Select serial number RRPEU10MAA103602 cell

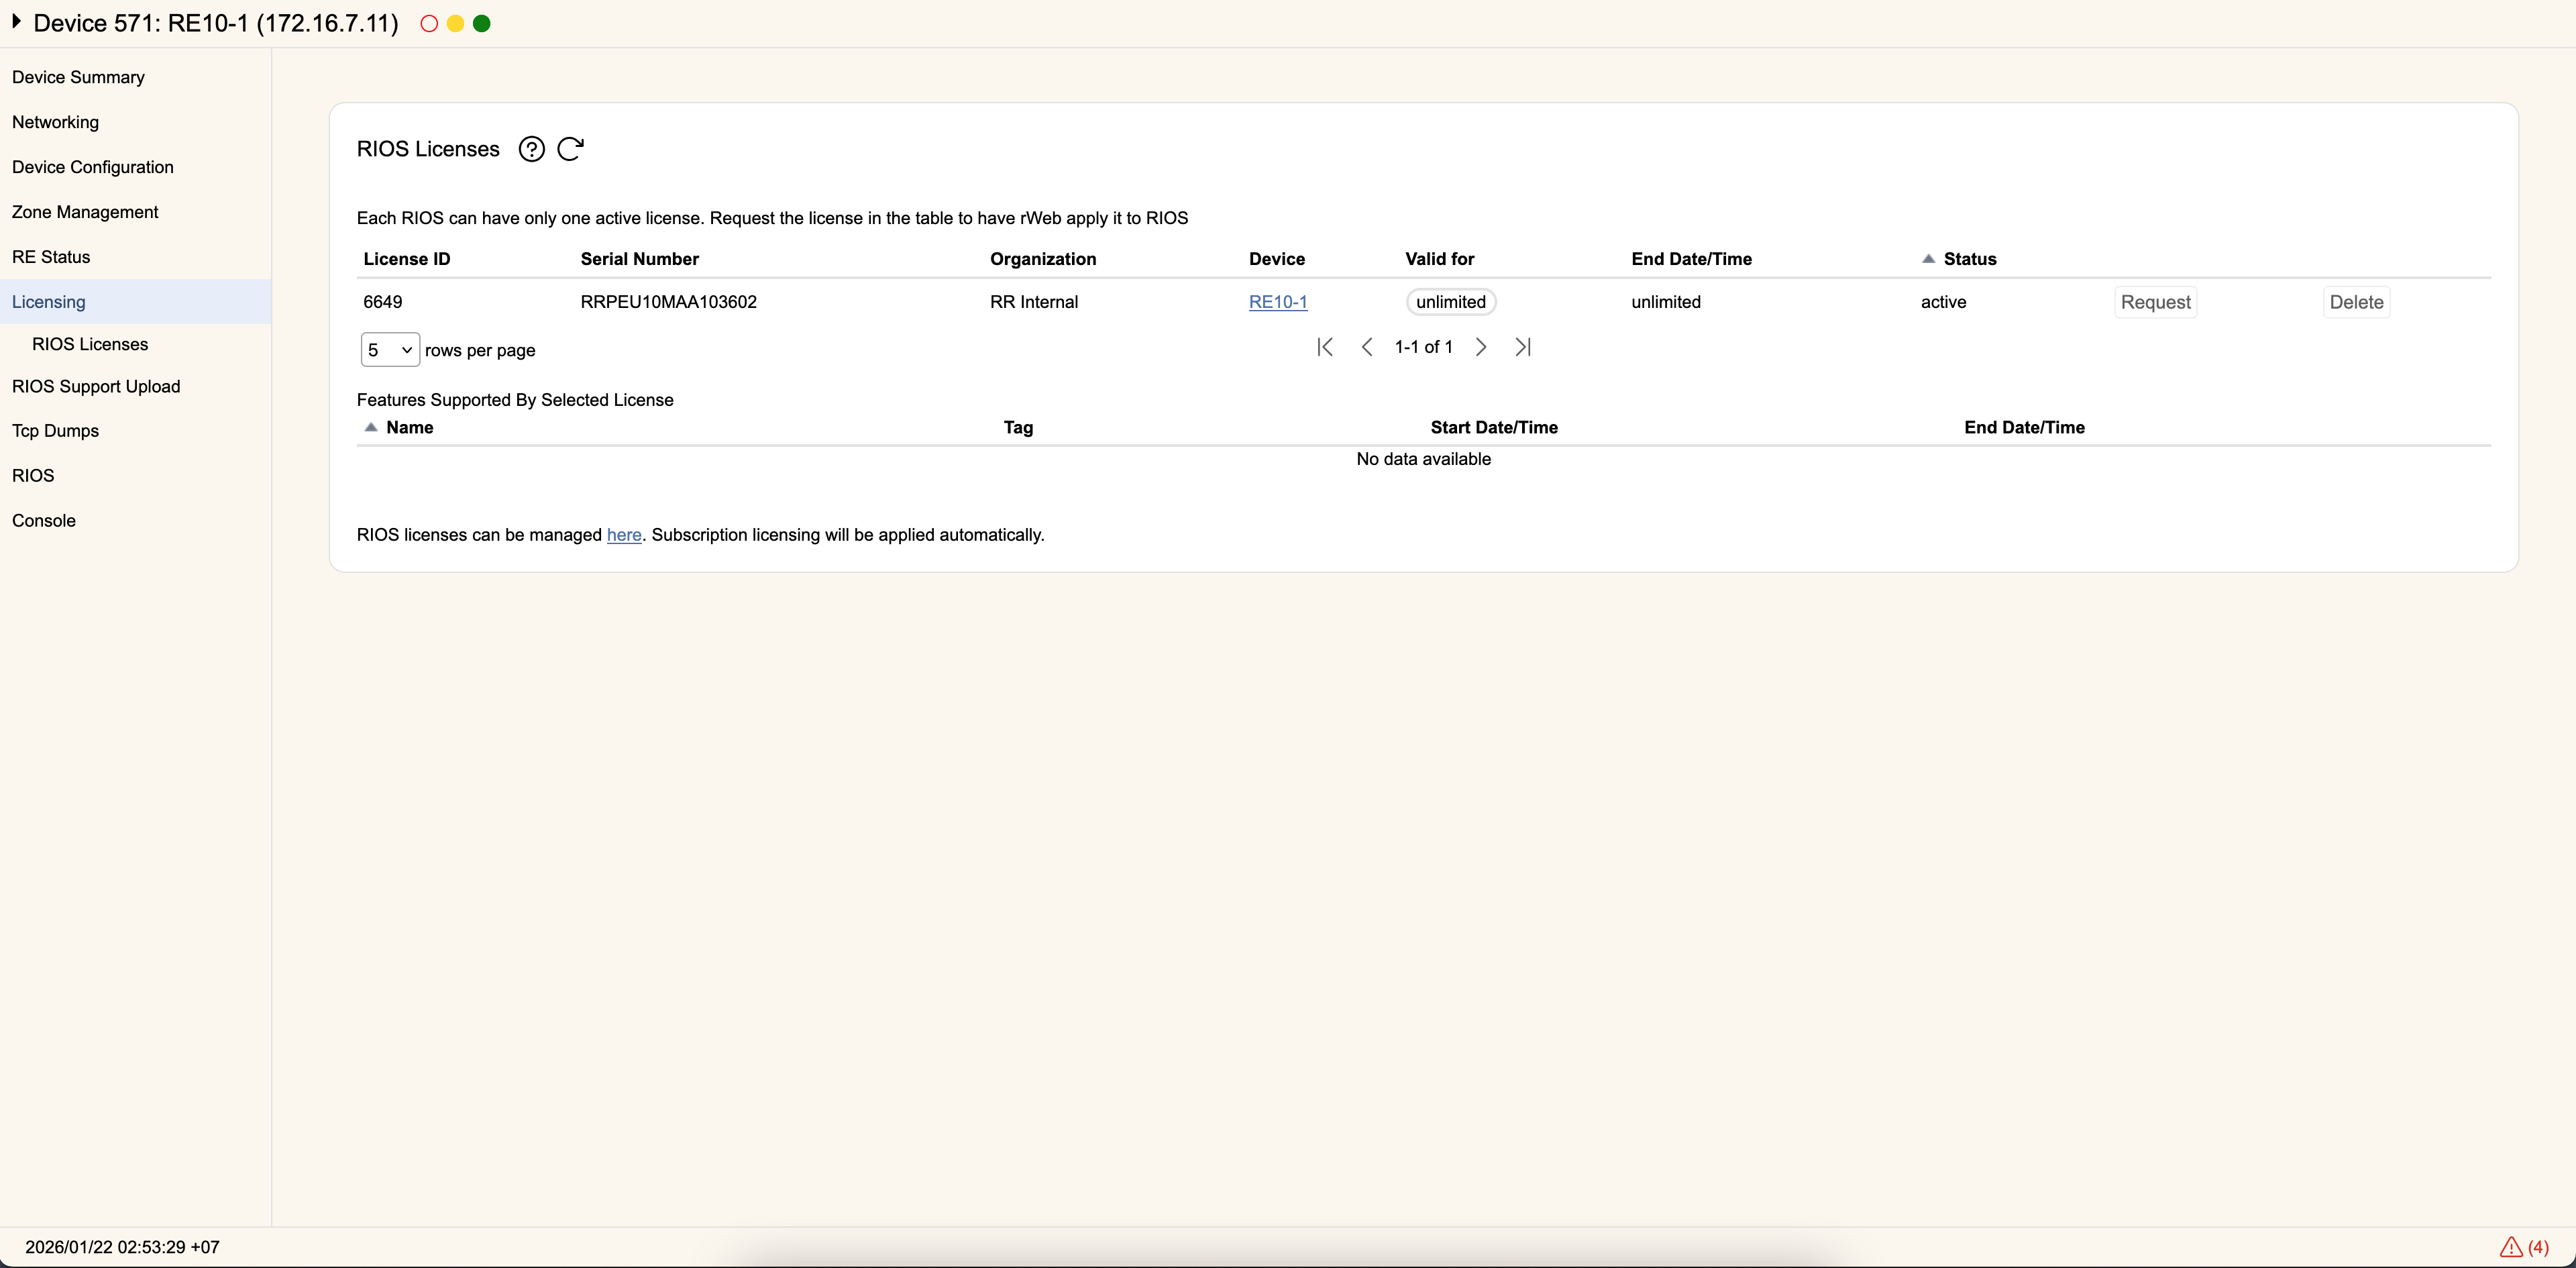(x=668, y=302)
